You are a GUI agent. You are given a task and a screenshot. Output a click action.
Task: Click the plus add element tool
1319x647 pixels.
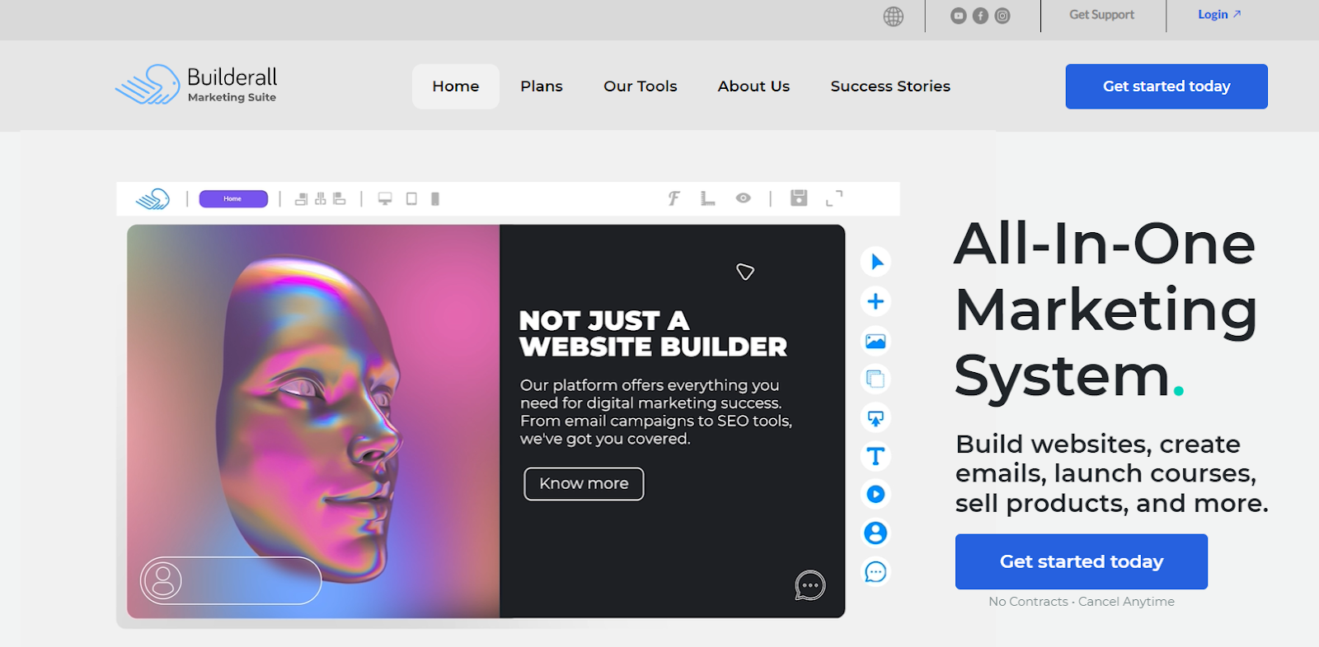(x=875, y=301)
